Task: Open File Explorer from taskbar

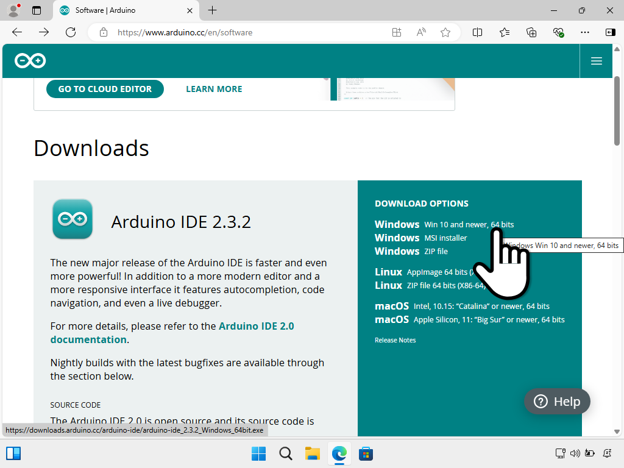Action: [x=313, y=453]
